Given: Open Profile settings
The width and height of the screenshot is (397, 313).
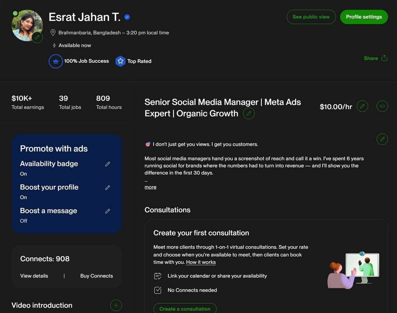Looking at the screenshot, I should (364, 17).
